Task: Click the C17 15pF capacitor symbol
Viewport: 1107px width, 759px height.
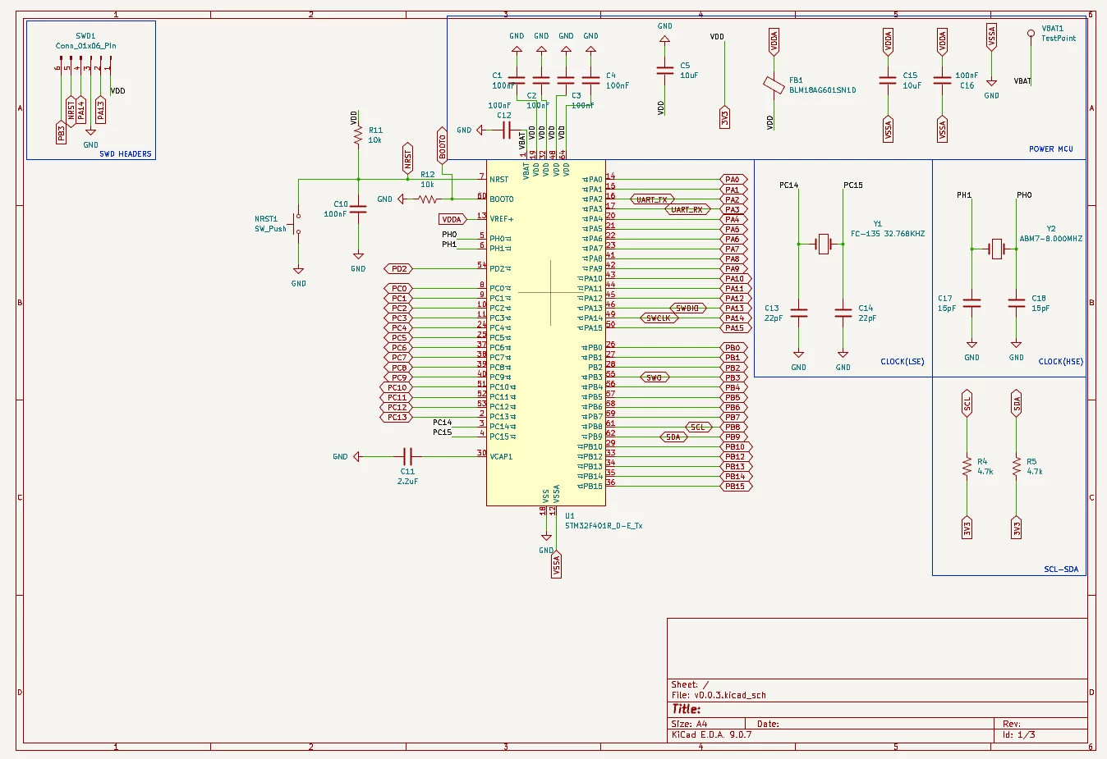Action: tap(971, 304)
